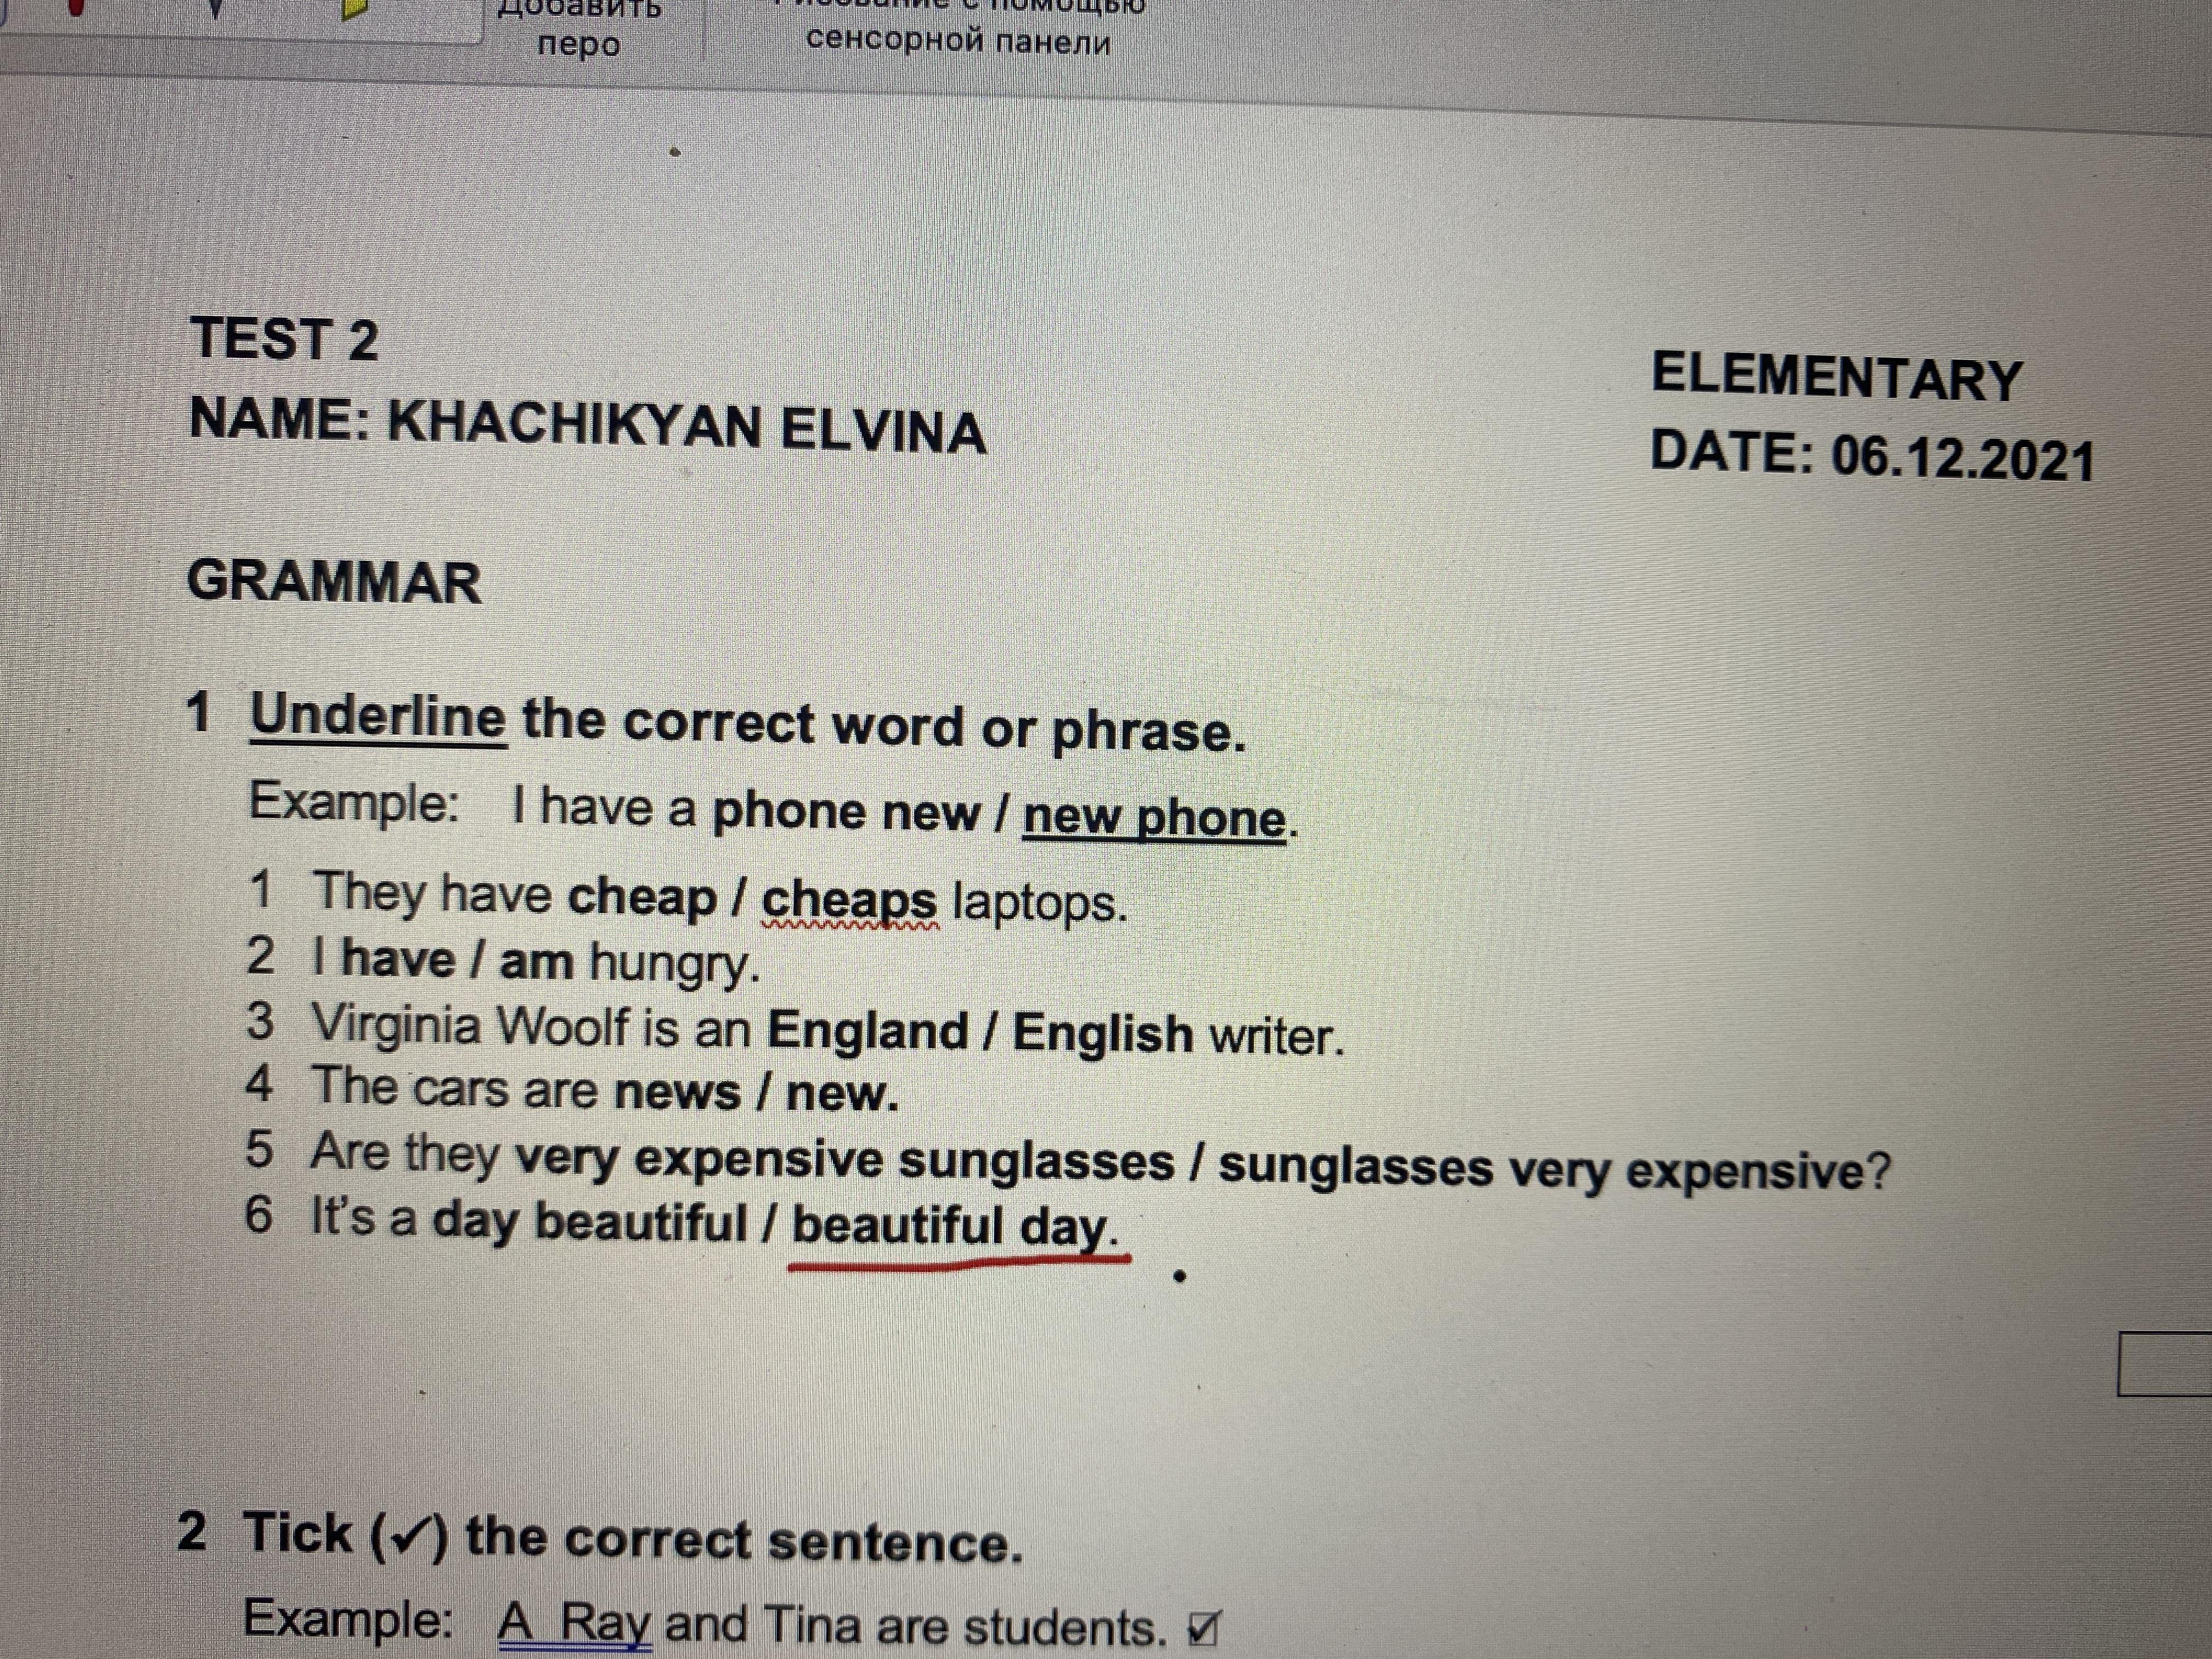Click the 'Добавить перо' button
2212x1659 pixels.
(579, 28)
